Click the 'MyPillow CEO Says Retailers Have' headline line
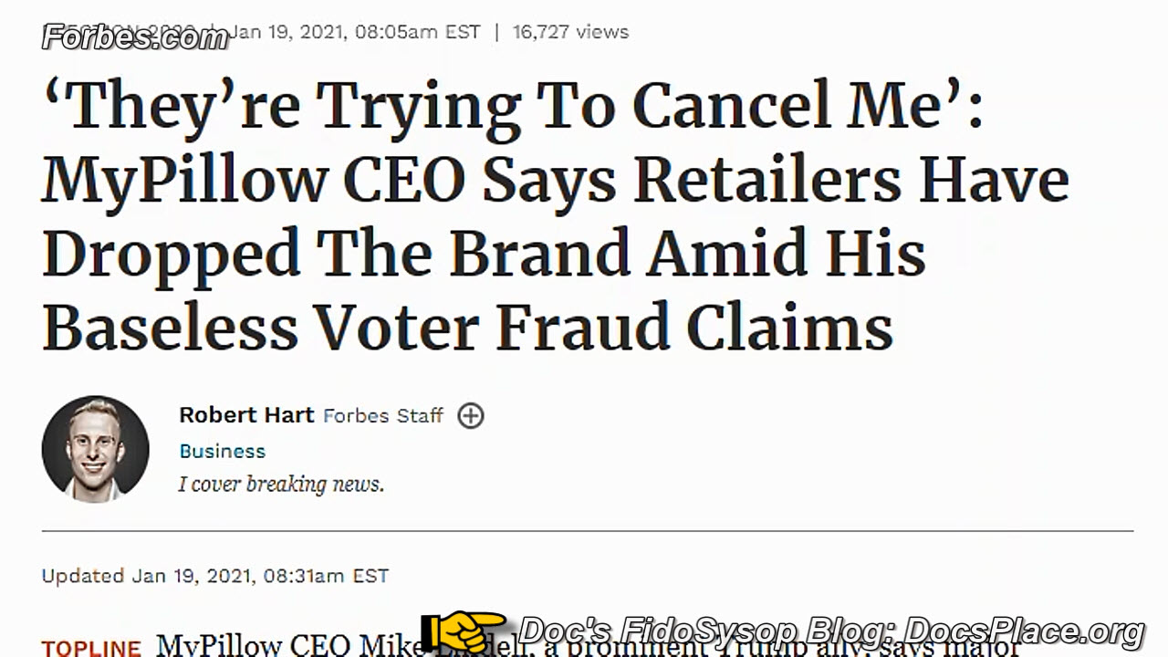 coord(555,181)
